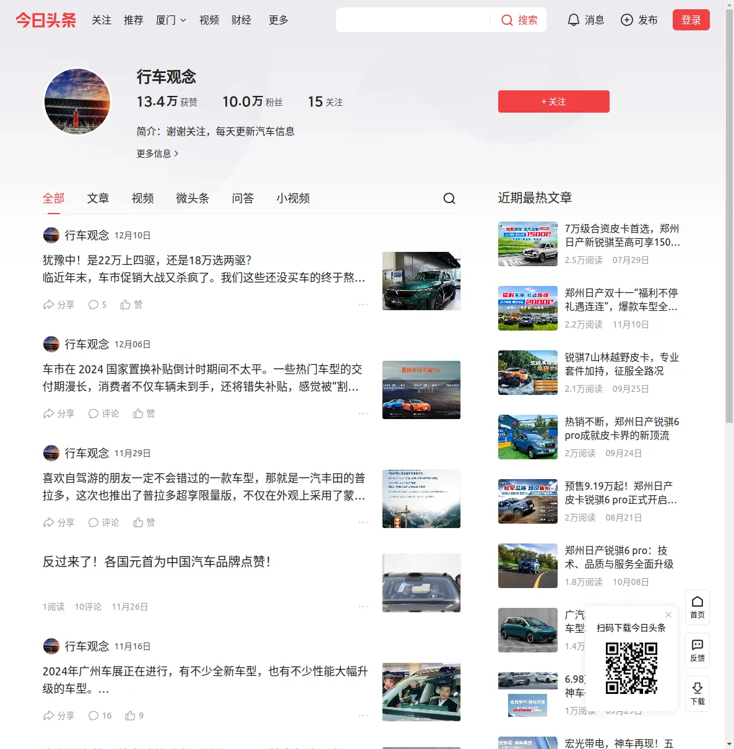The height and width of the screenshot is (749, 734).
Task: Like the 12月10日 post
Action: 131,305
